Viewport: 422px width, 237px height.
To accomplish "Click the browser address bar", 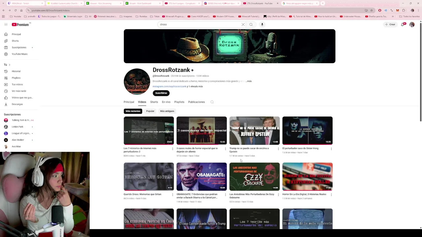I will tap(195, 10).
